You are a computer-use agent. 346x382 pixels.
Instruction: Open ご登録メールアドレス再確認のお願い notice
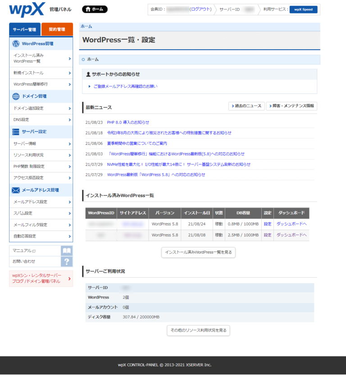coord(125,87)
